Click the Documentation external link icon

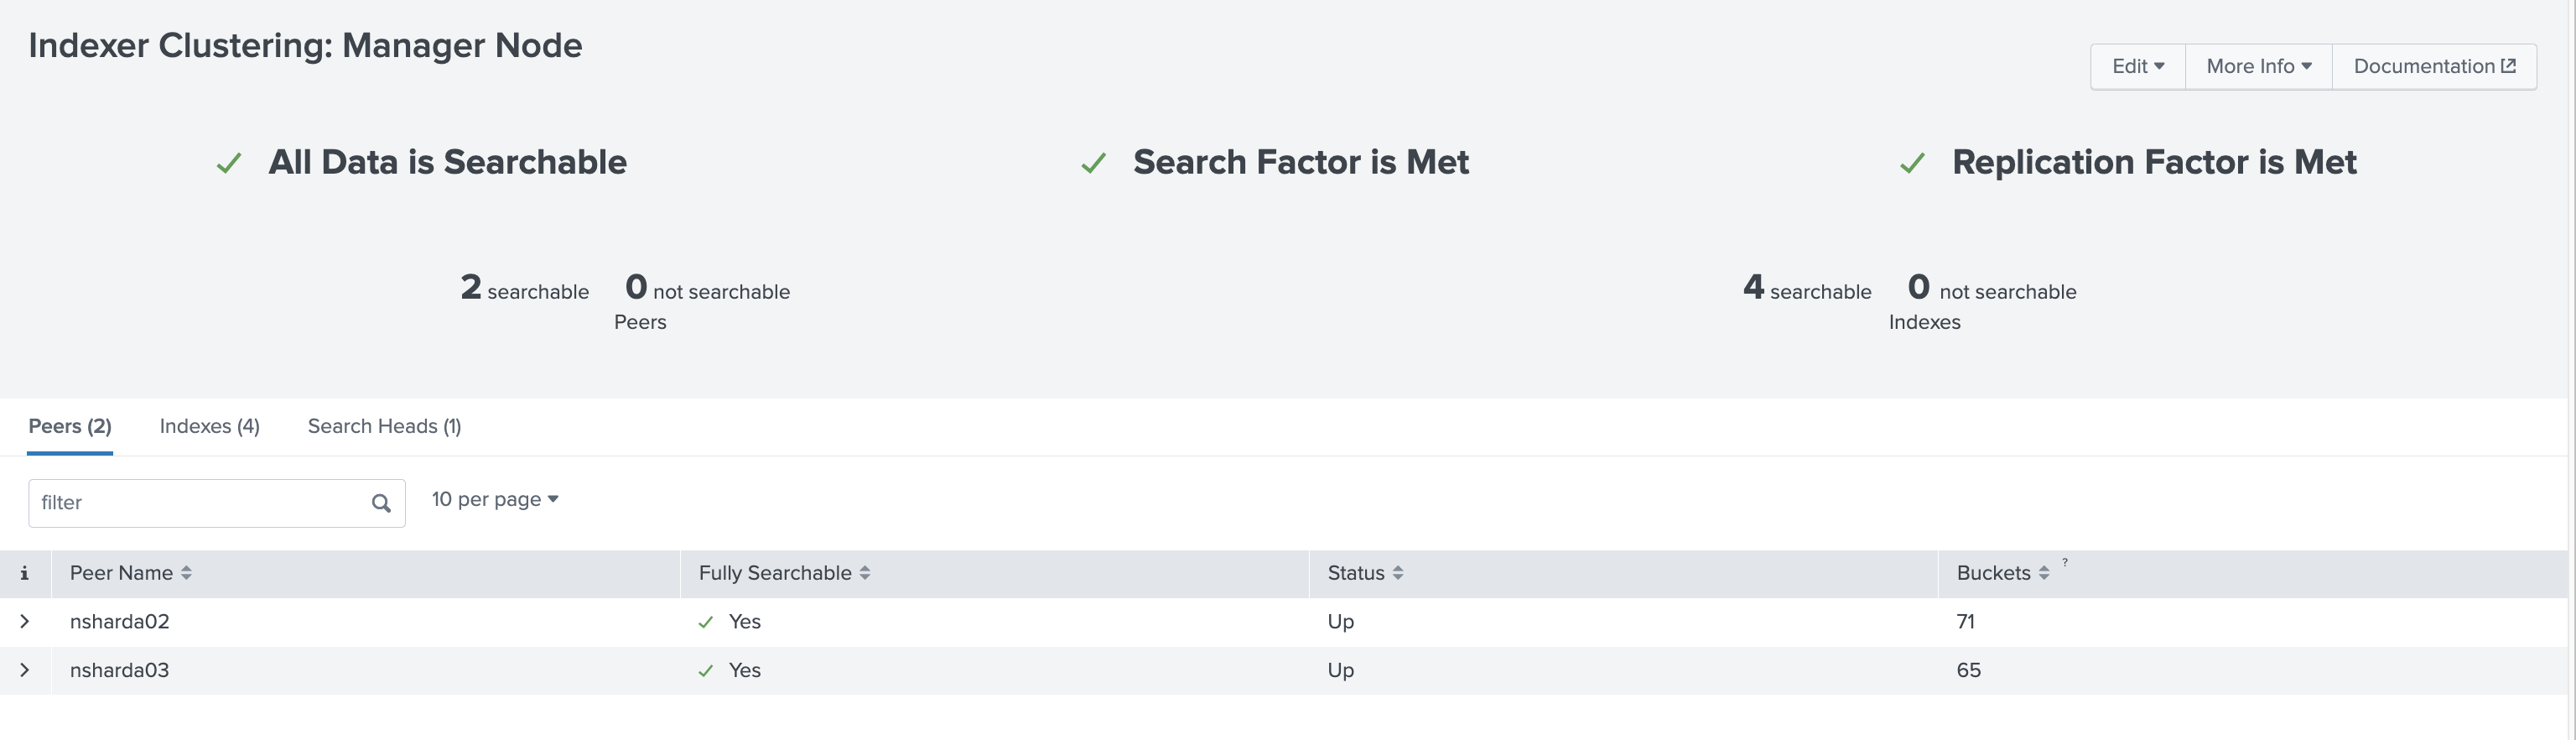(x=2508, y=66)
